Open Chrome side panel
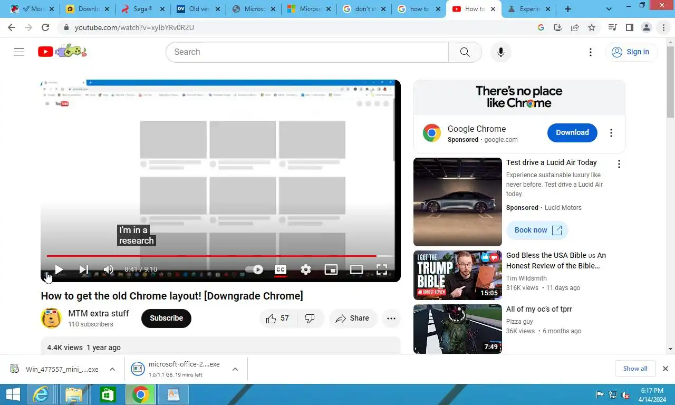This screenshot has width=675, height=405. coord(630,27)
